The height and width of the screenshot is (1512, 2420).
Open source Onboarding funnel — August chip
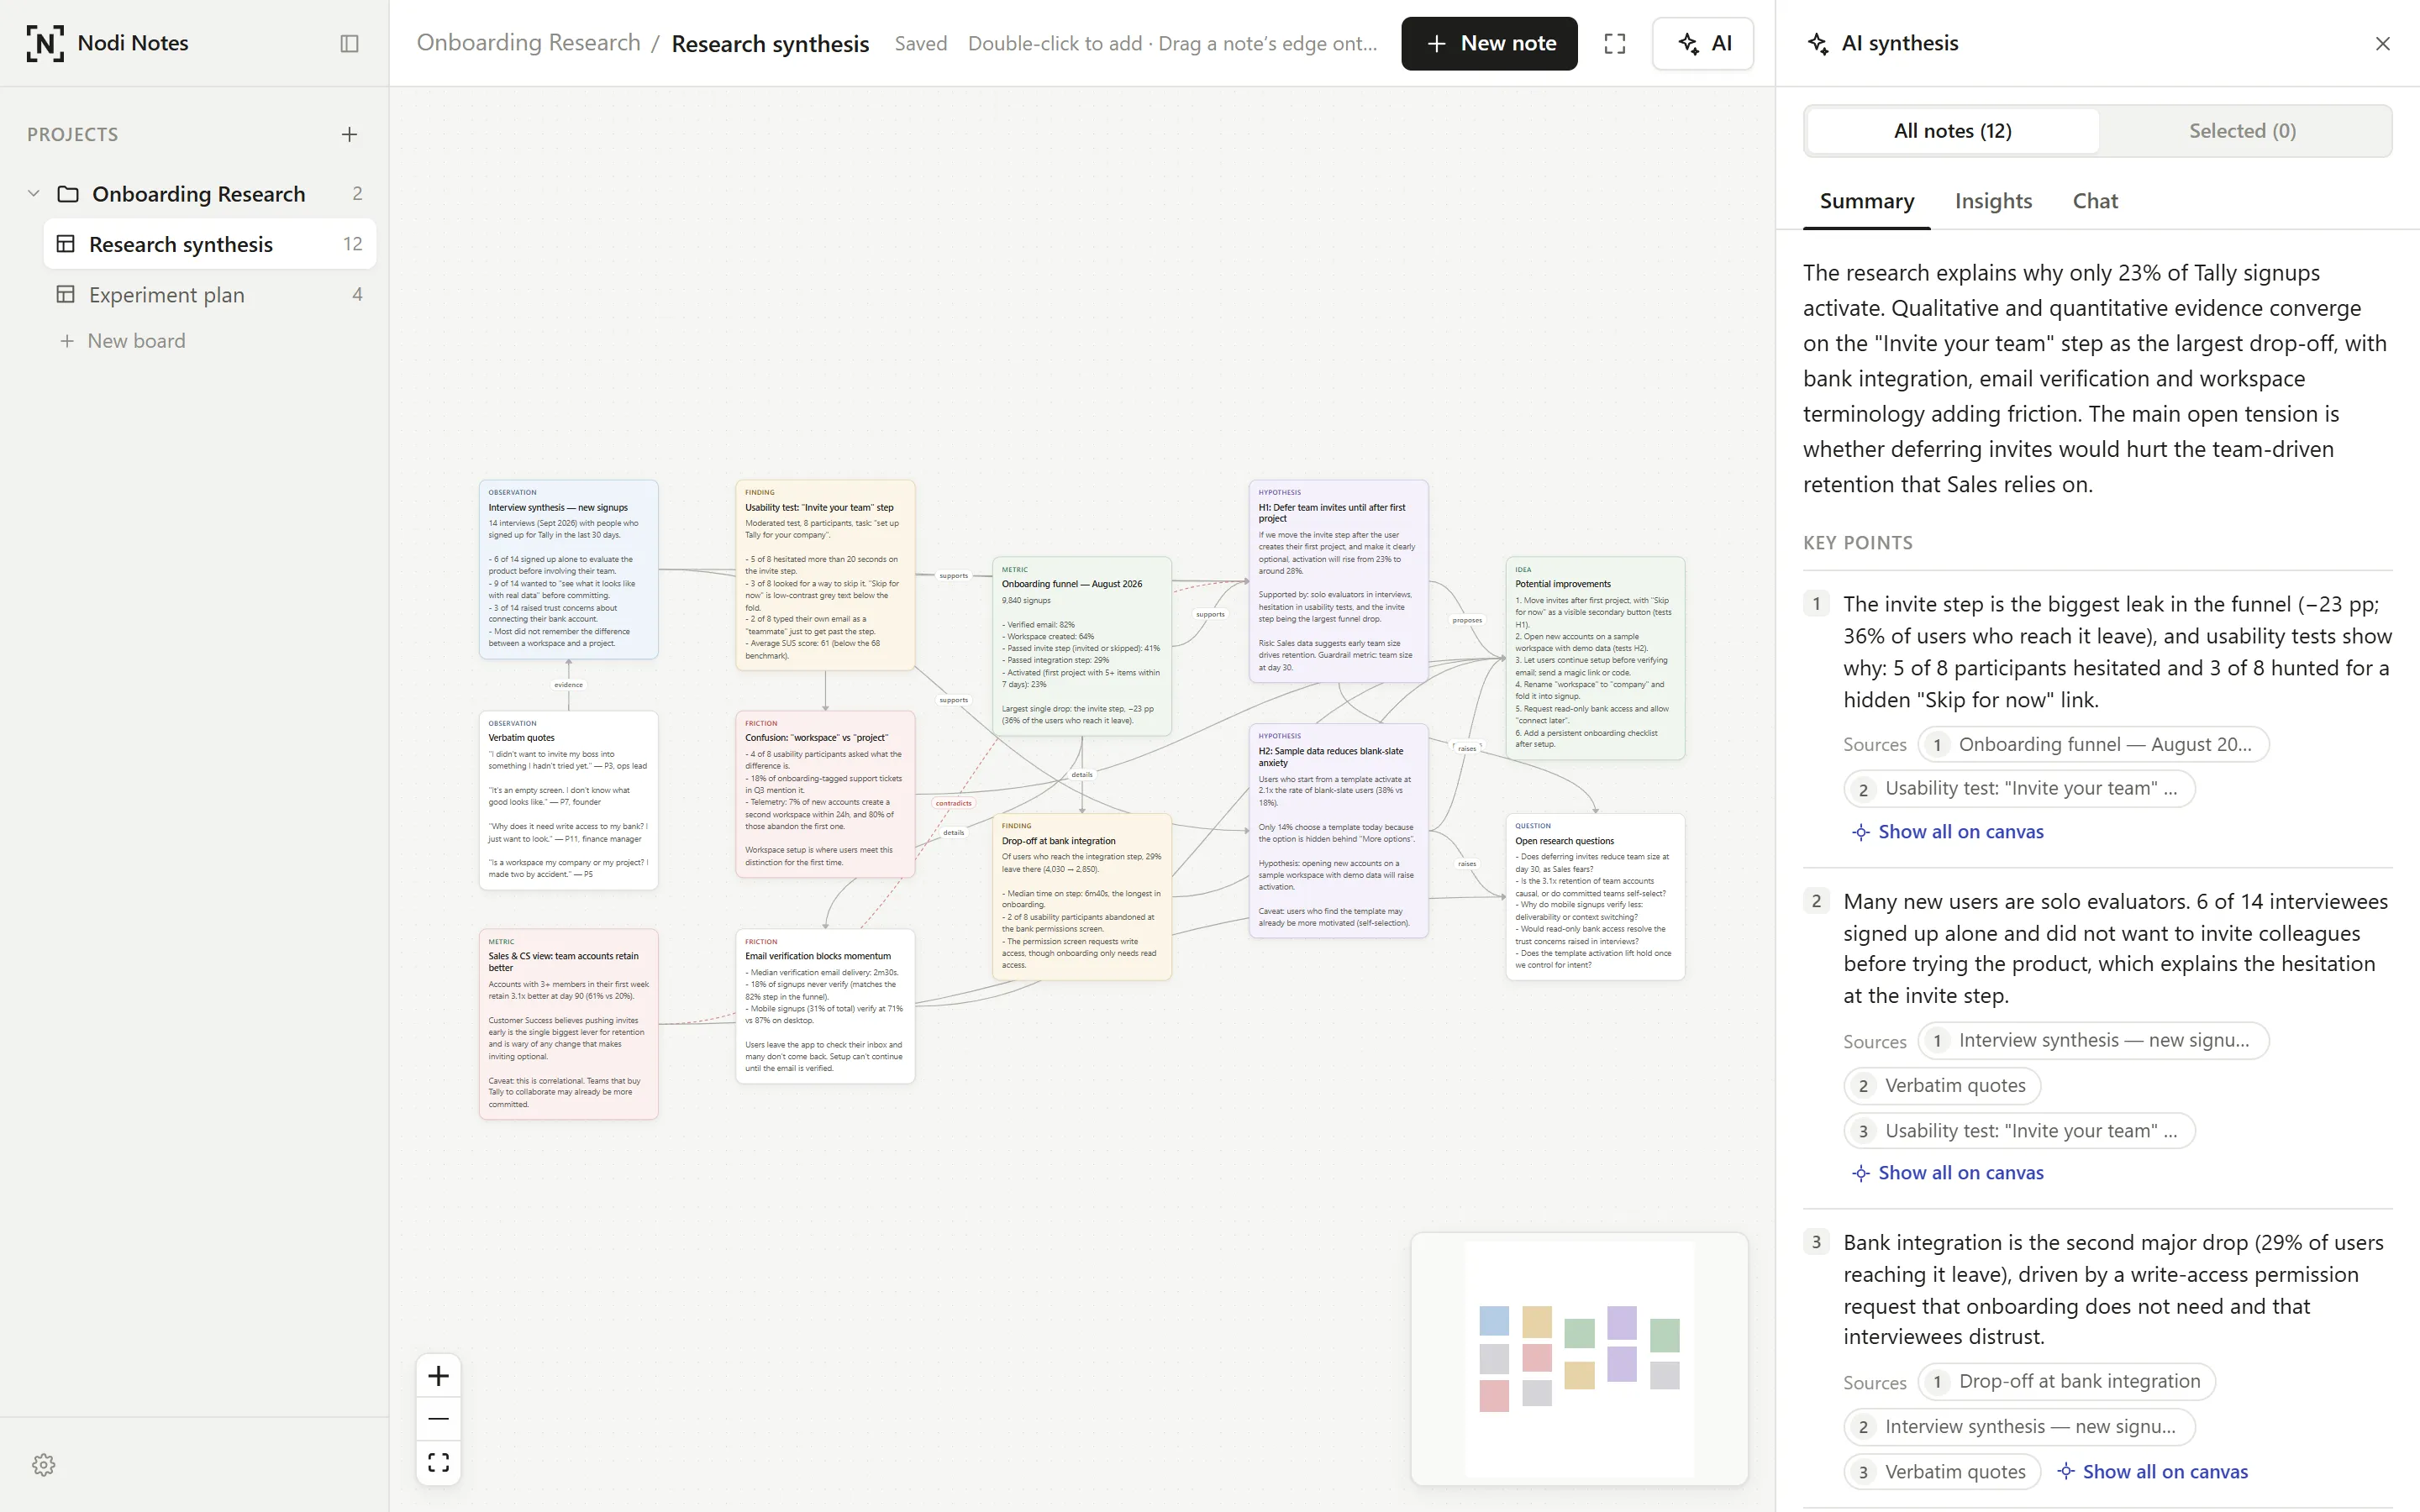tap(2092, 744)
